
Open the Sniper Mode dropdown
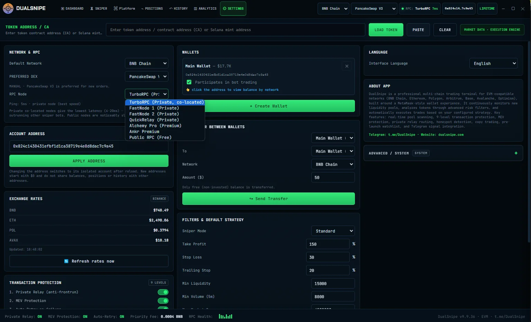tap(333, 231)
